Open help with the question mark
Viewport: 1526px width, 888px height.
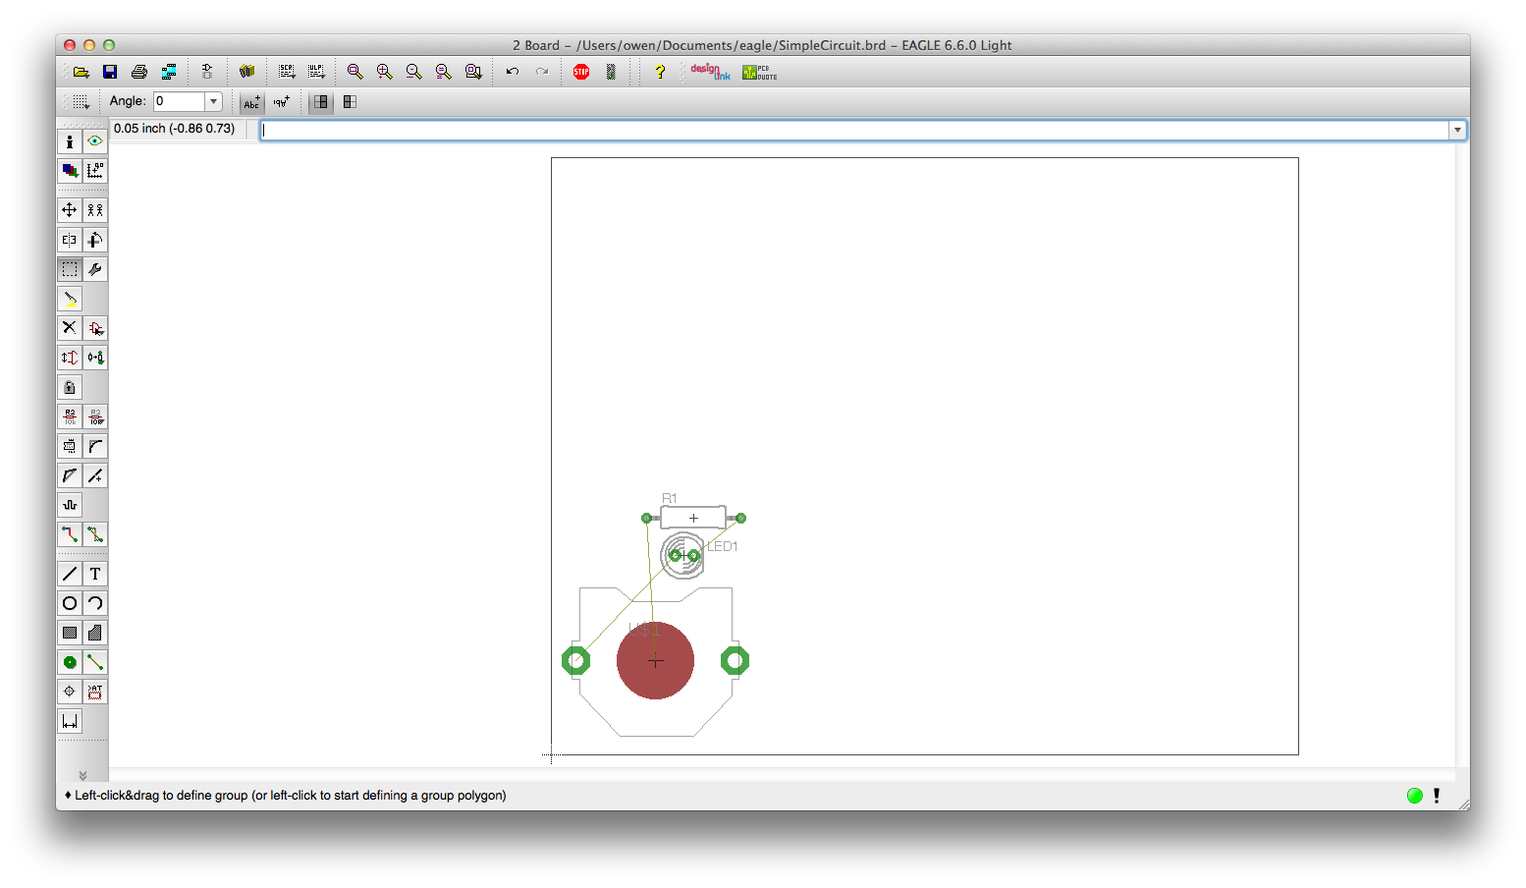coord(660,72)
